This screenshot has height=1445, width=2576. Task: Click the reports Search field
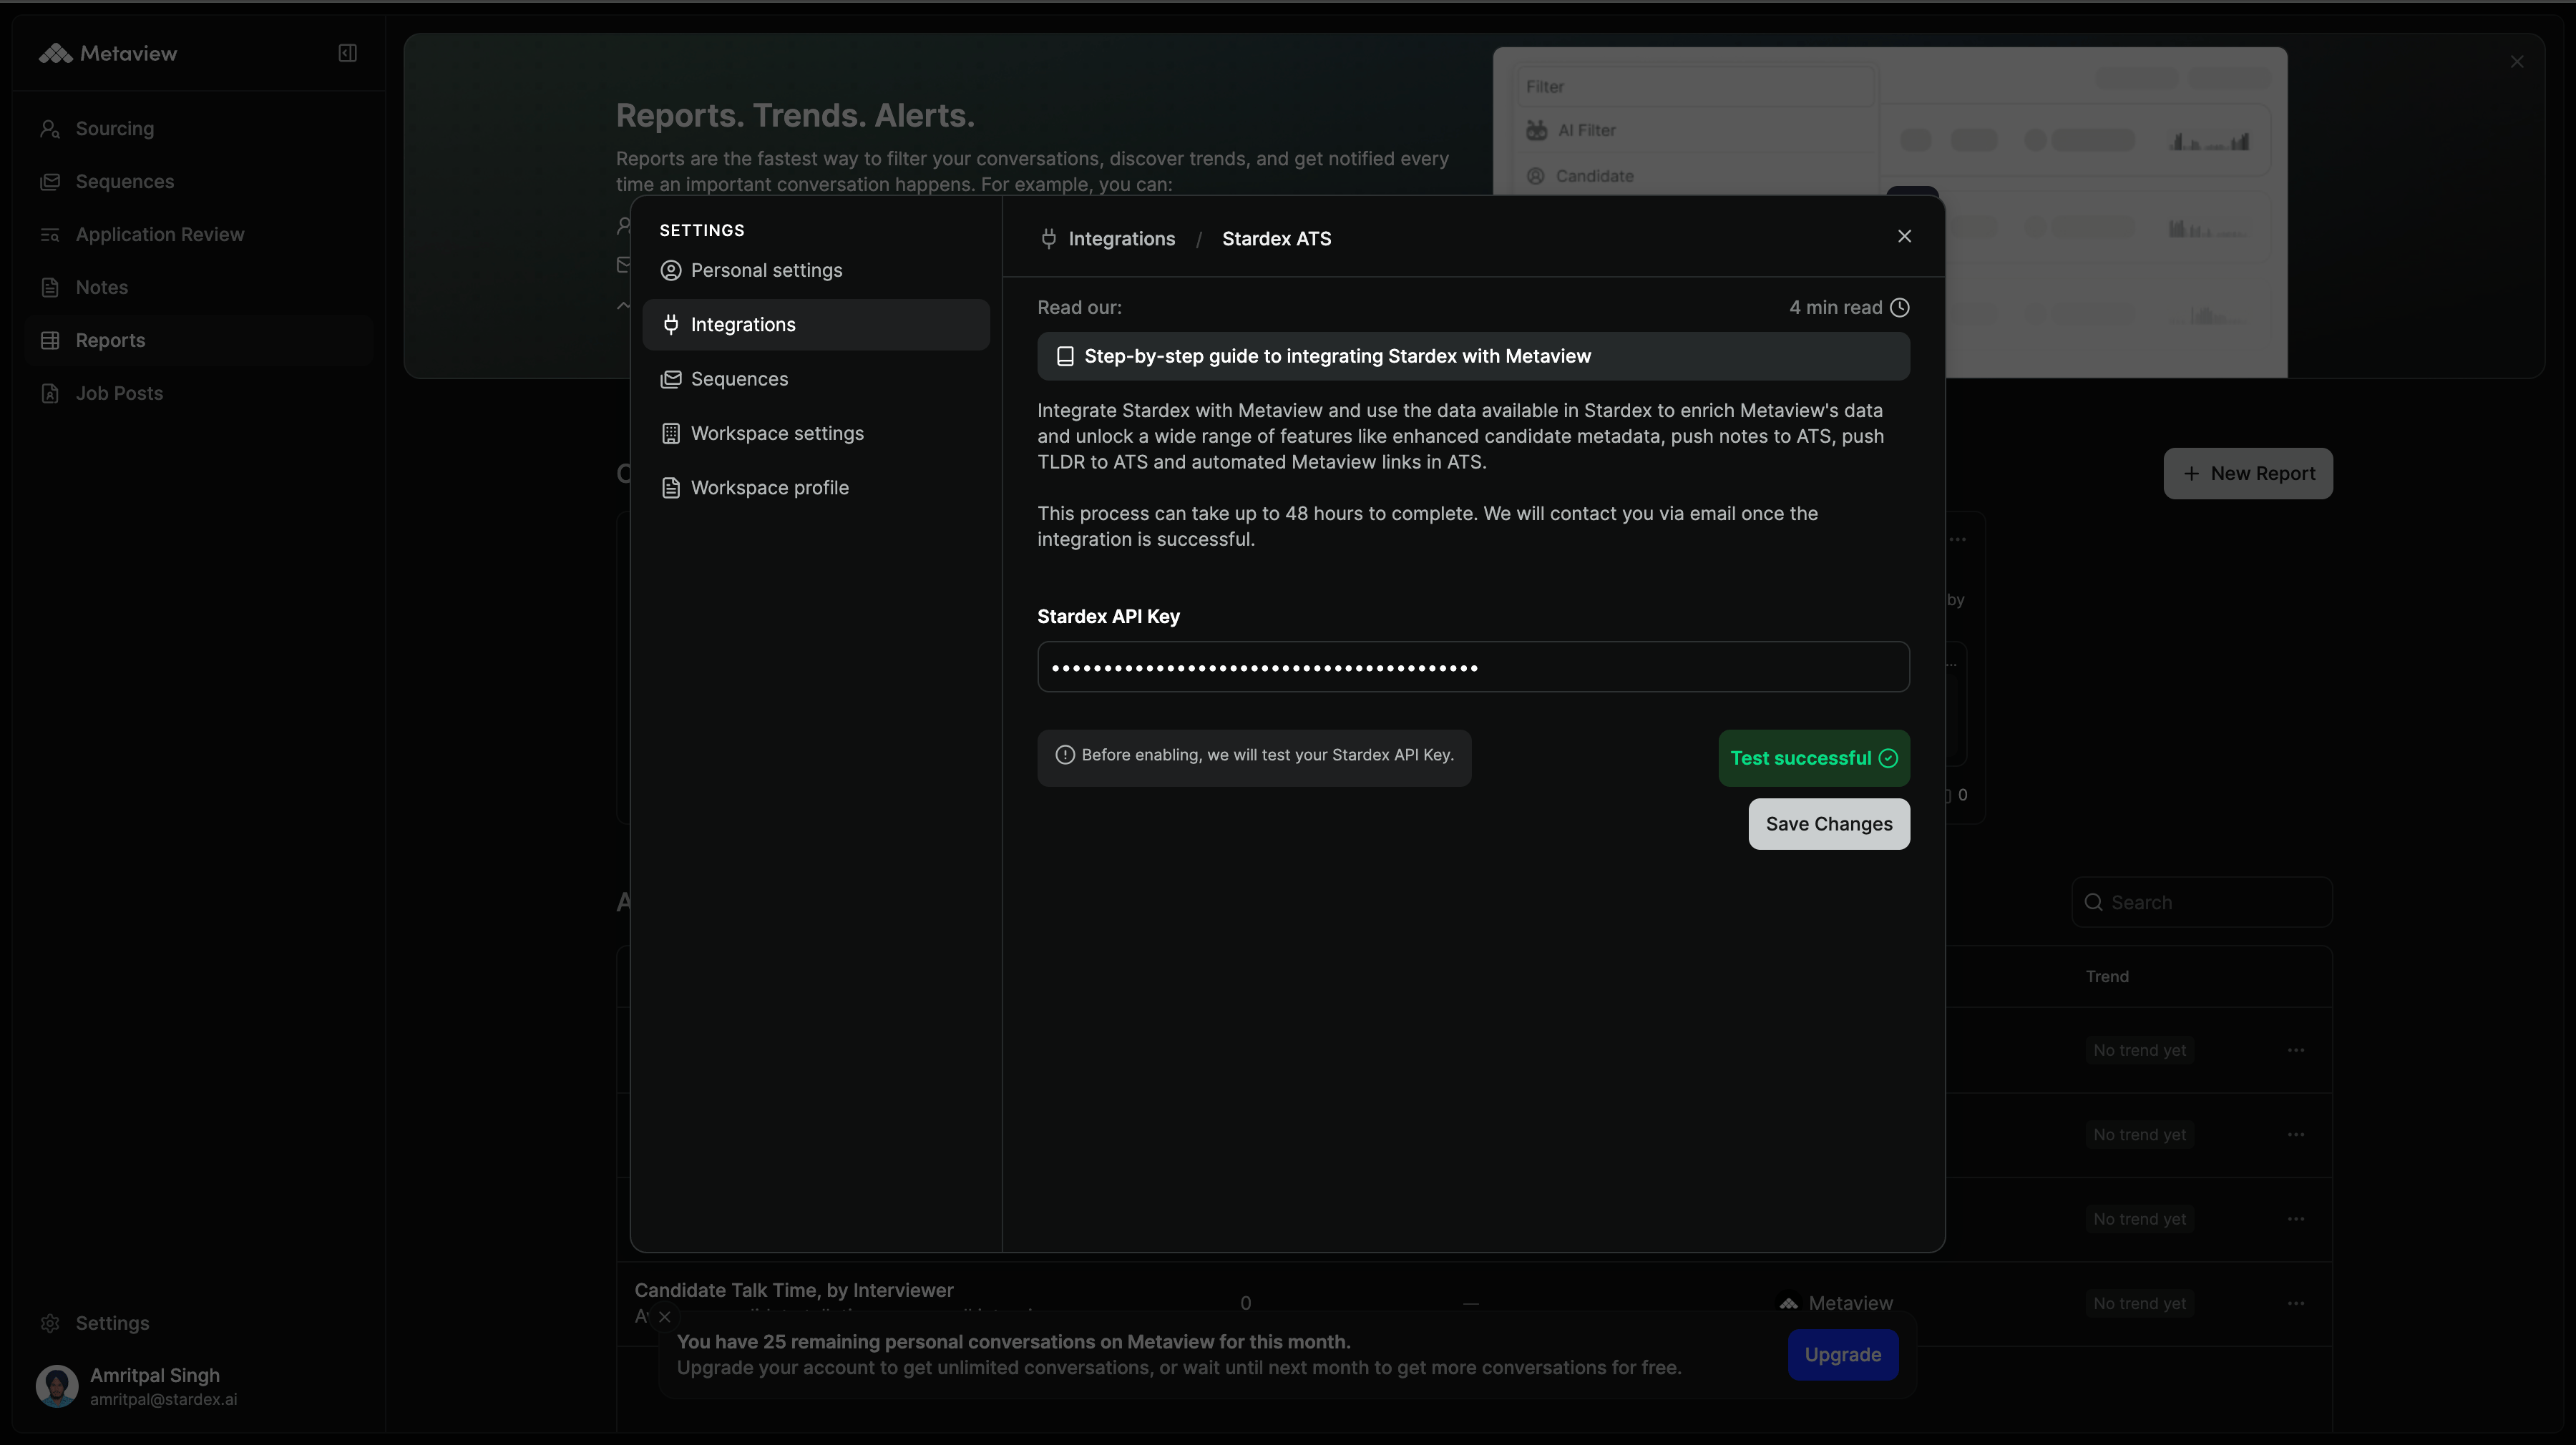2201,903
